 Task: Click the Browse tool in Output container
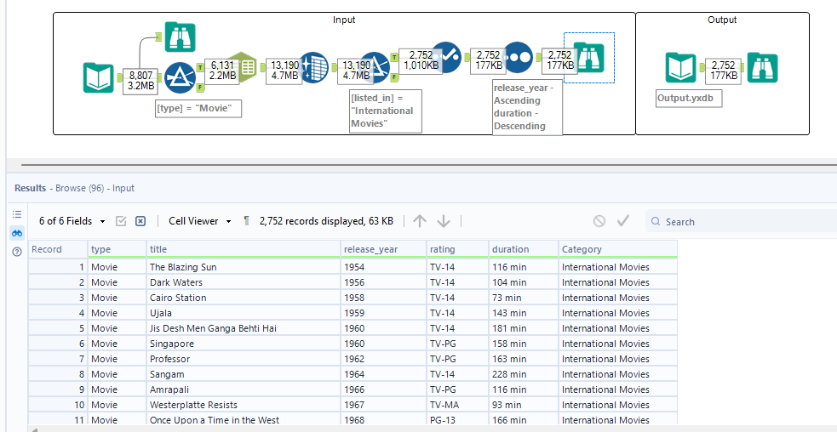(761, 67)
